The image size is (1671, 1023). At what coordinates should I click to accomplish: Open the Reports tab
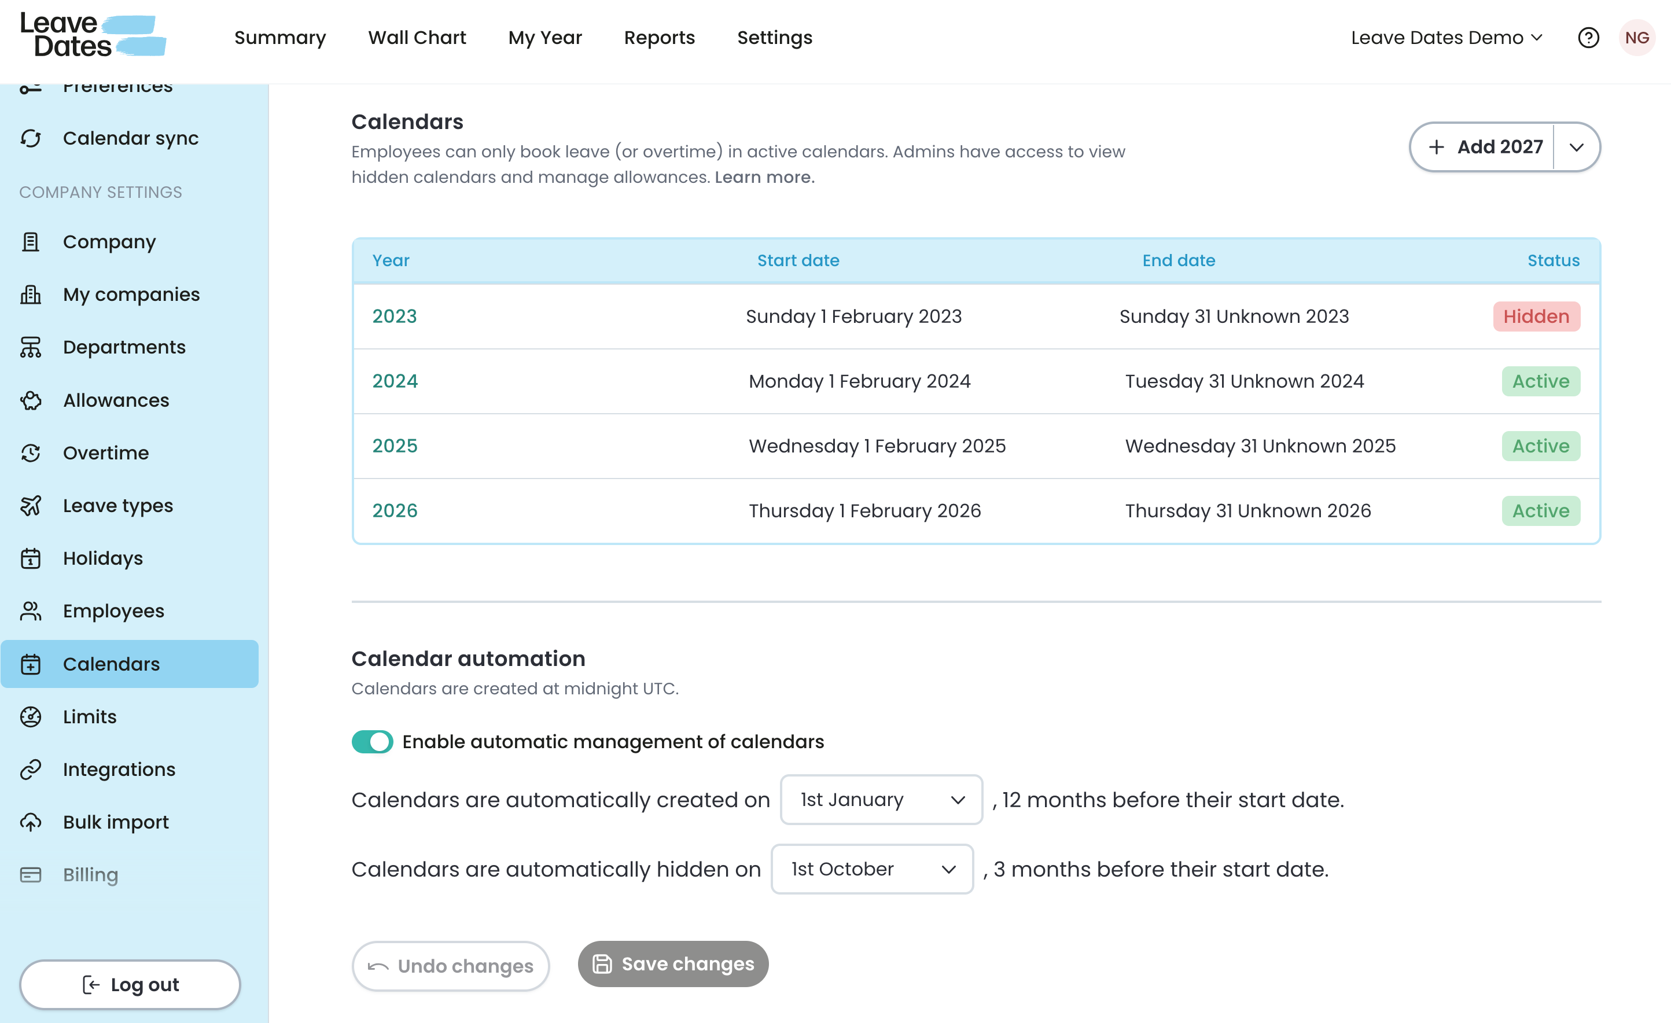coord(659,38)
